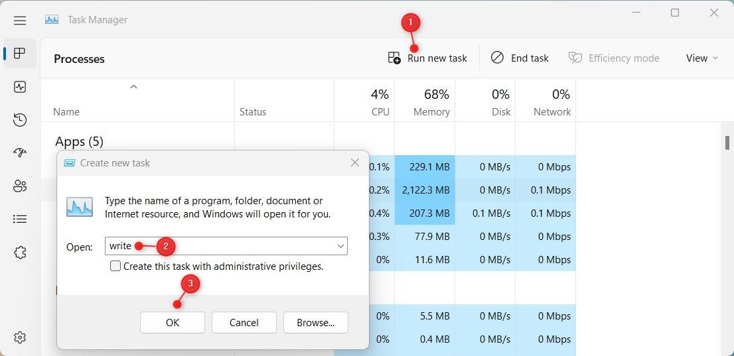The image size is (734, 356).
Task: Click the OK button
Action: [x=173, y=323]
